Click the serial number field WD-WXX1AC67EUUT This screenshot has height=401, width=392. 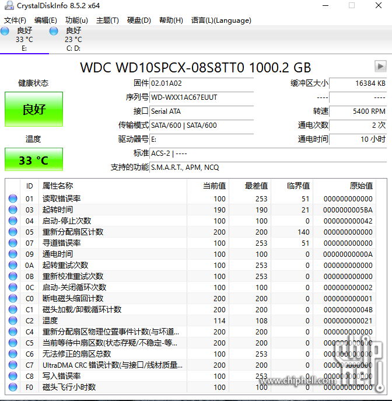pos(201,97)
